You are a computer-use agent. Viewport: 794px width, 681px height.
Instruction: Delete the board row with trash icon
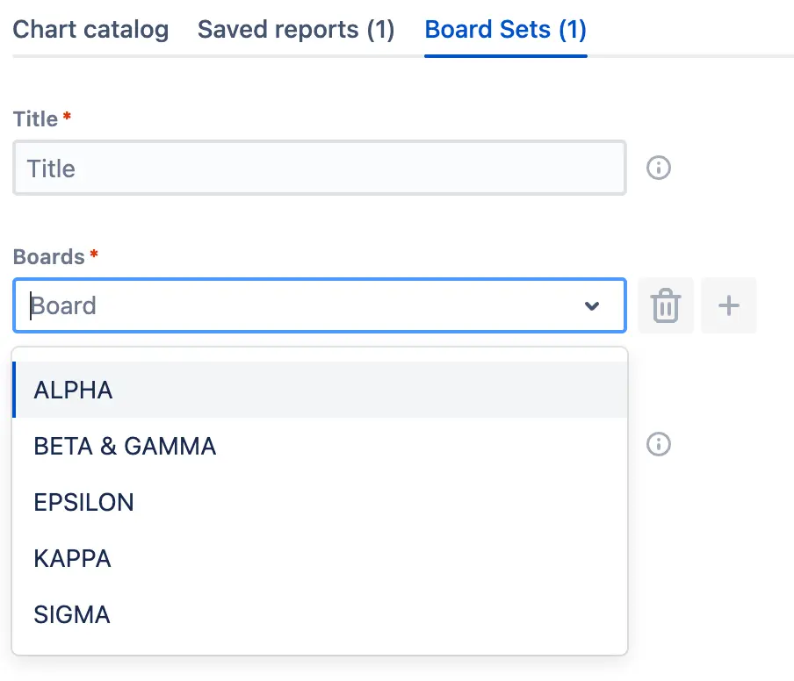tap(666, 305)
